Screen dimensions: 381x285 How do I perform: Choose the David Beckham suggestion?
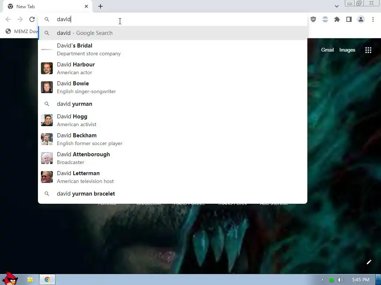click(x=173, y=139)
